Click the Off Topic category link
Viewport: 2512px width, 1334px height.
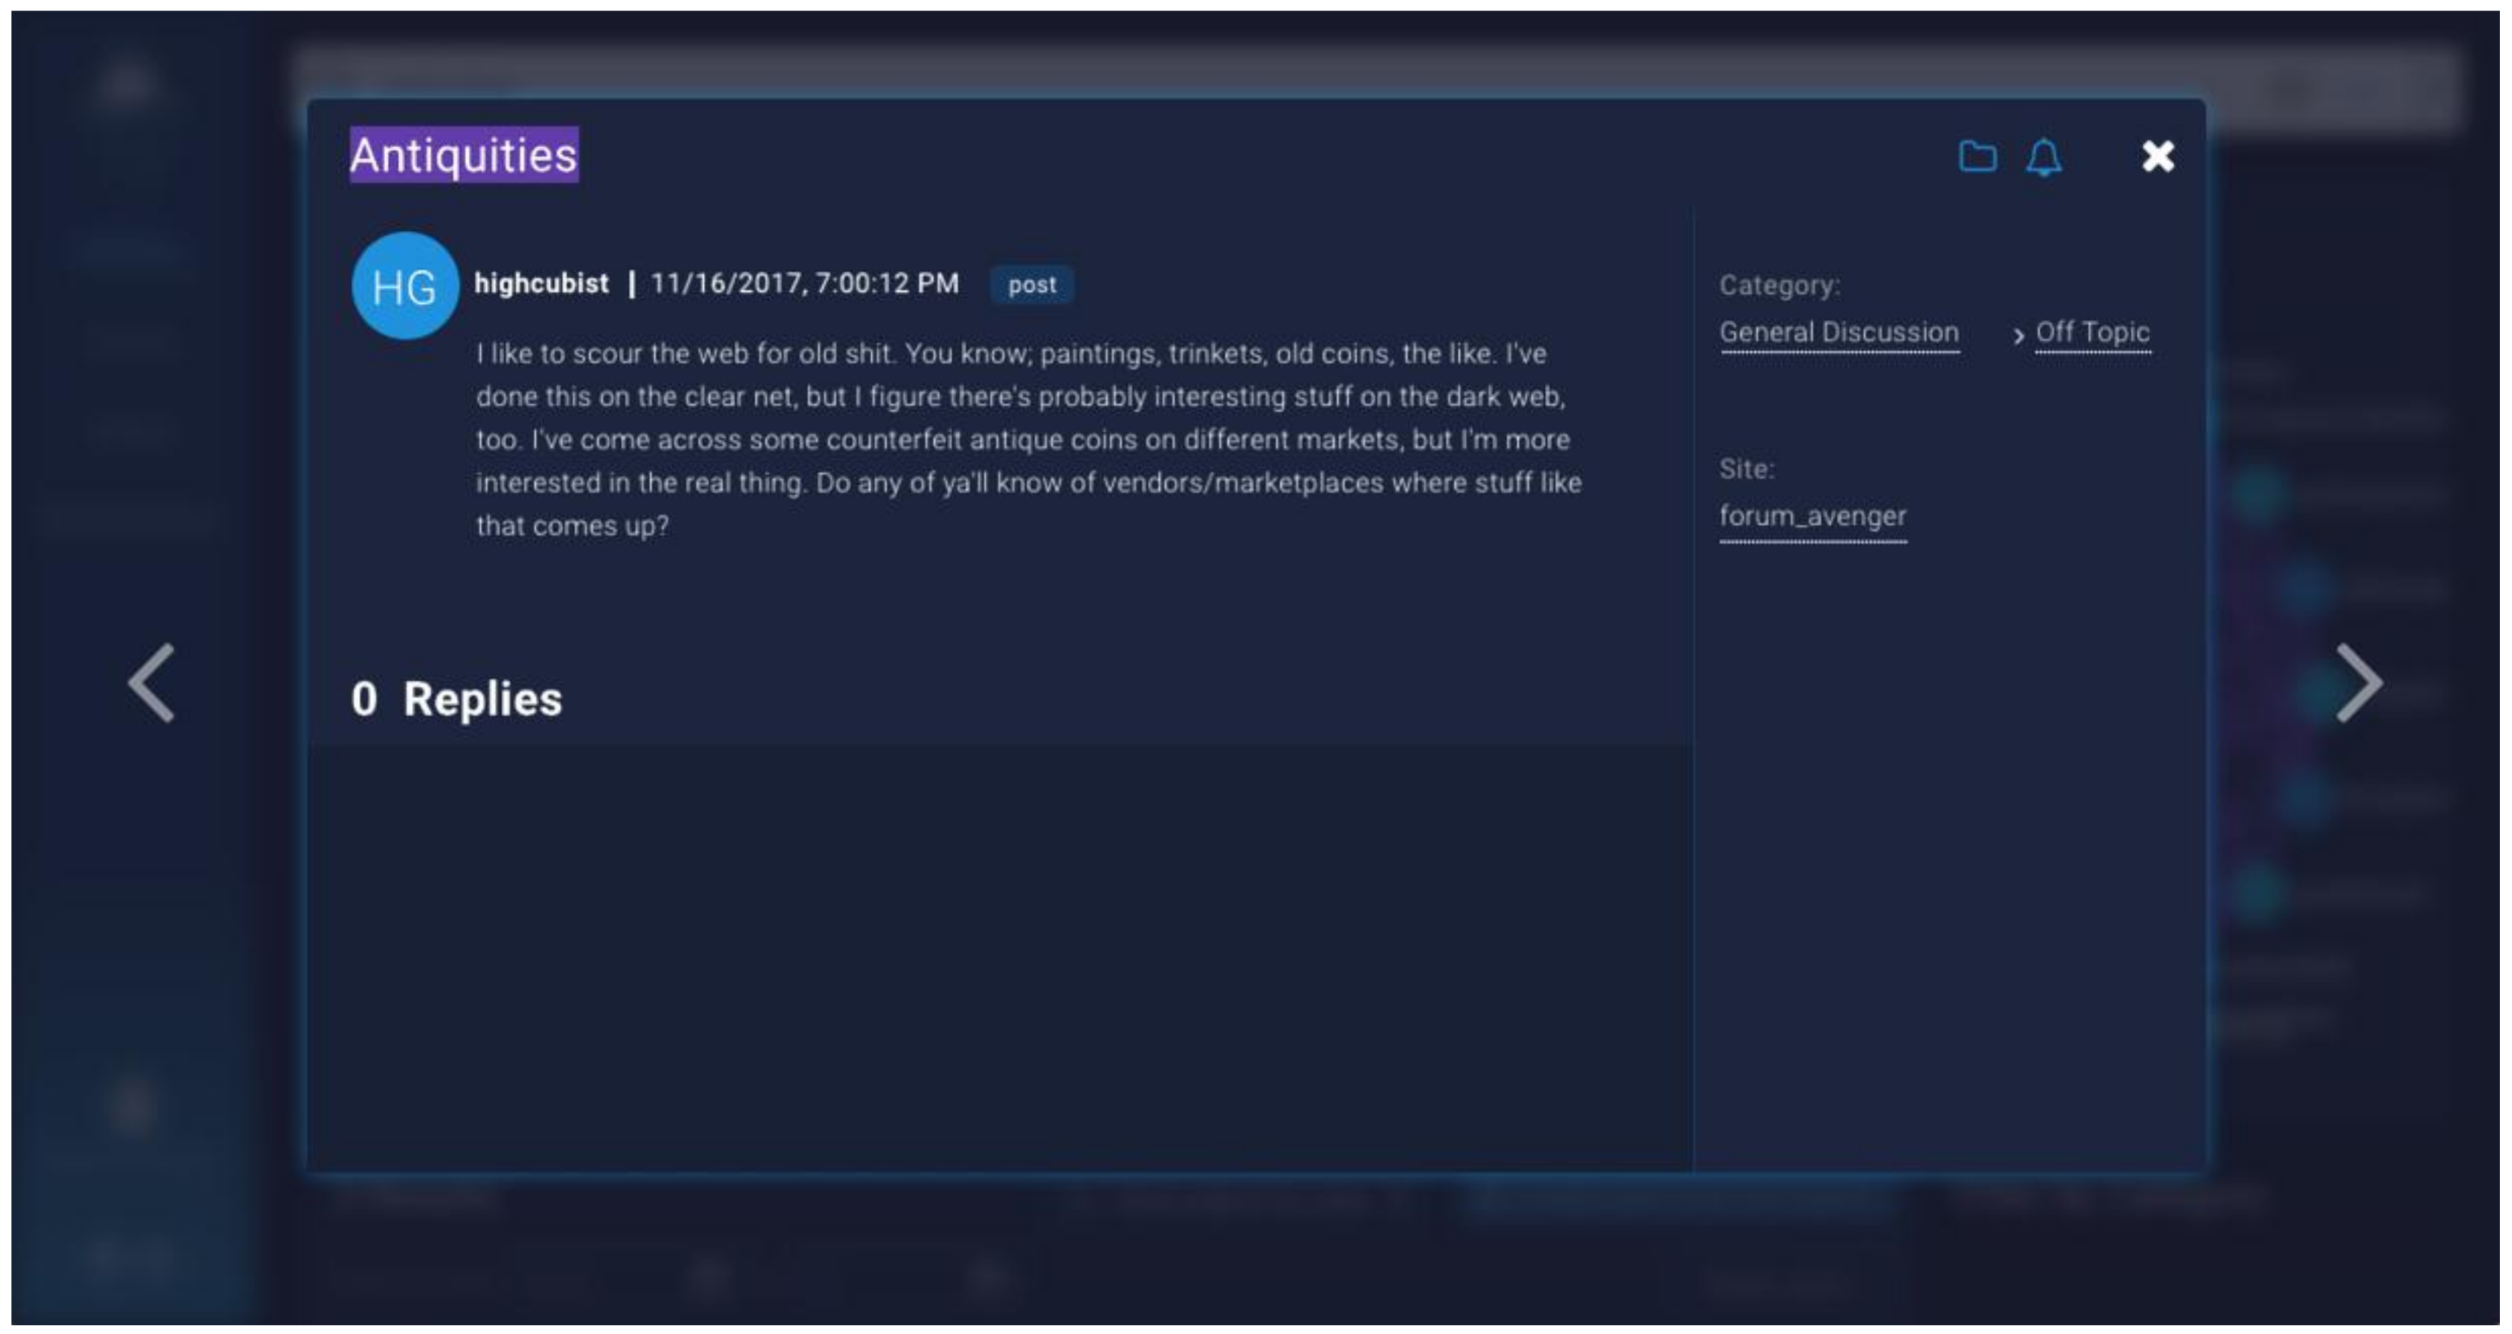click(x=2090, y=332)
